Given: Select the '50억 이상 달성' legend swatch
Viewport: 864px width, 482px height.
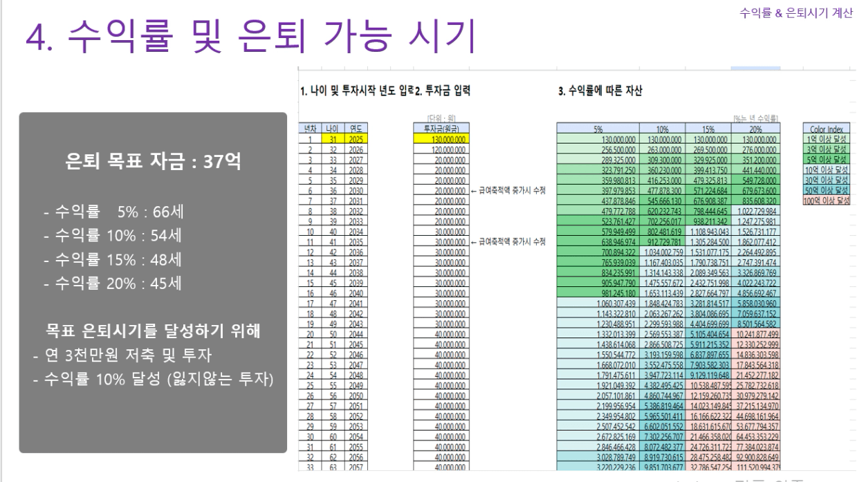Looking at the screenshot, I should pos(825,190).
